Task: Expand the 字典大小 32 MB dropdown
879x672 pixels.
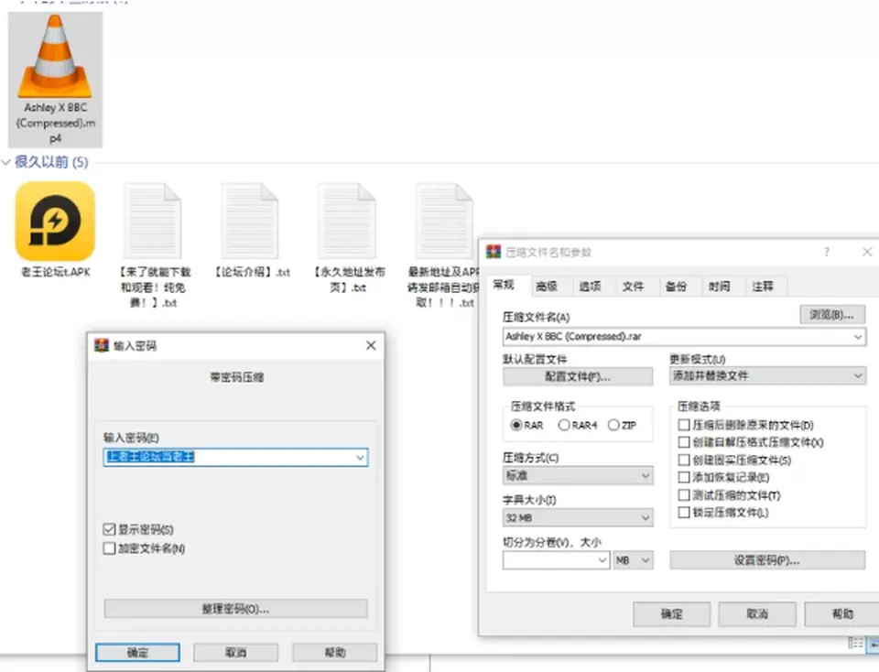Action: coord(578,517)
